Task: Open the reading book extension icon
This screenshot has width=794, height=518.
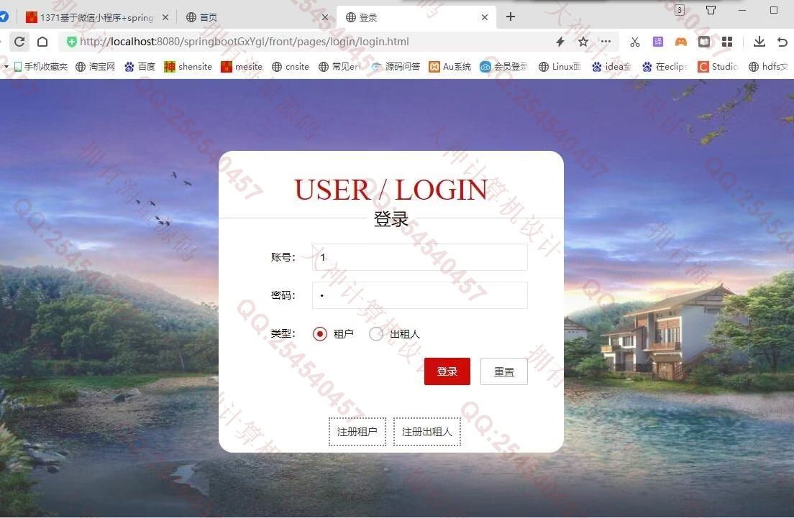Action: [x=704, y=42]
